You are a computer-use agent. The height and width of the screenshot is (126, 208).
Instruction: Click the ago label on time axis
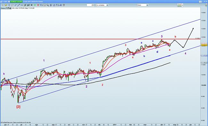(36, 125)
